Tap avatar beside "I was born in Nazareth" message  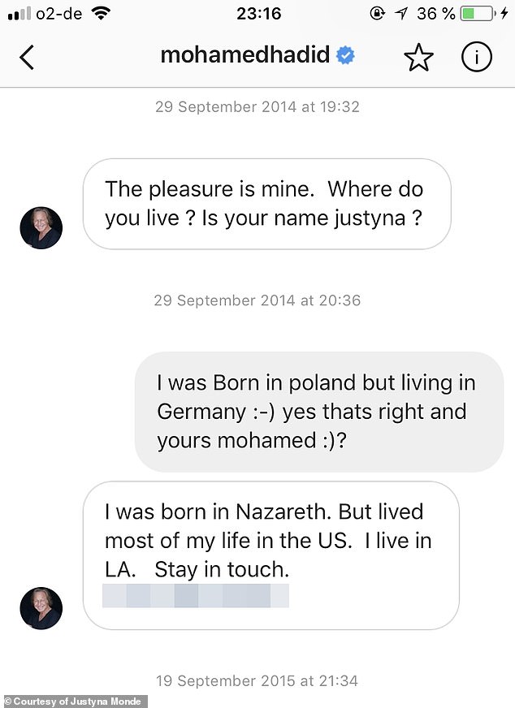pyautogui.click(x=41, y=608)
